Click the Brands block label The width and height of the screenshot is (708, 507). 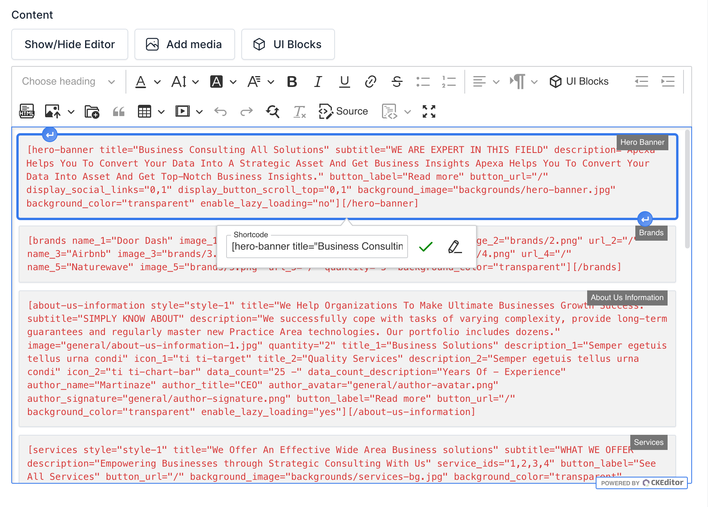tap(651, 233)
